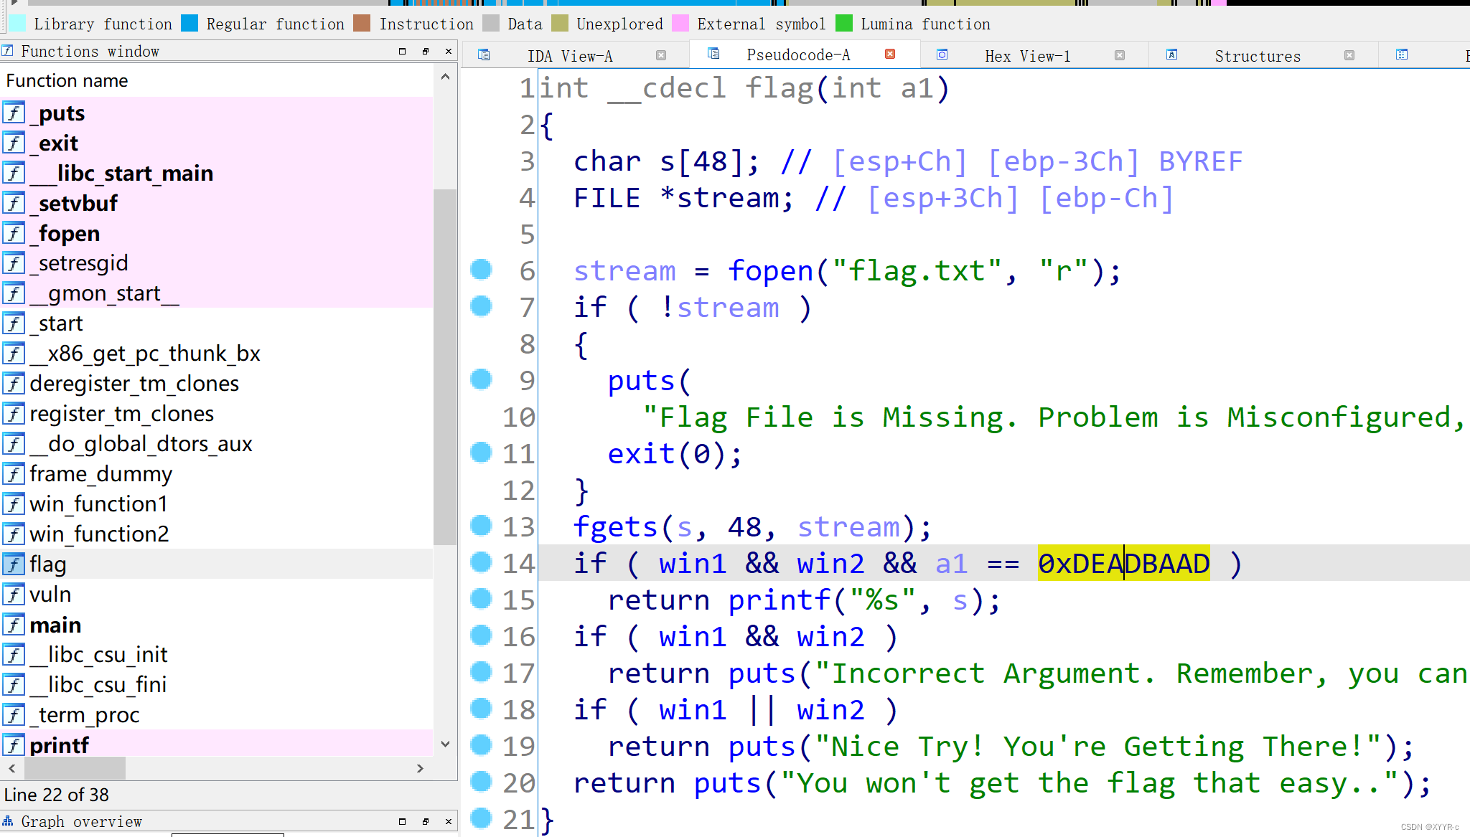Screen dimensions: 1470x837
Task: Click the IDA View-A tab icon
Action: click(x=484, y=55)
